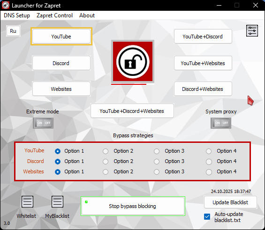Click the version number 3.0 text
This screenshot has height=230, width=265.
click(x=7, y=223)
